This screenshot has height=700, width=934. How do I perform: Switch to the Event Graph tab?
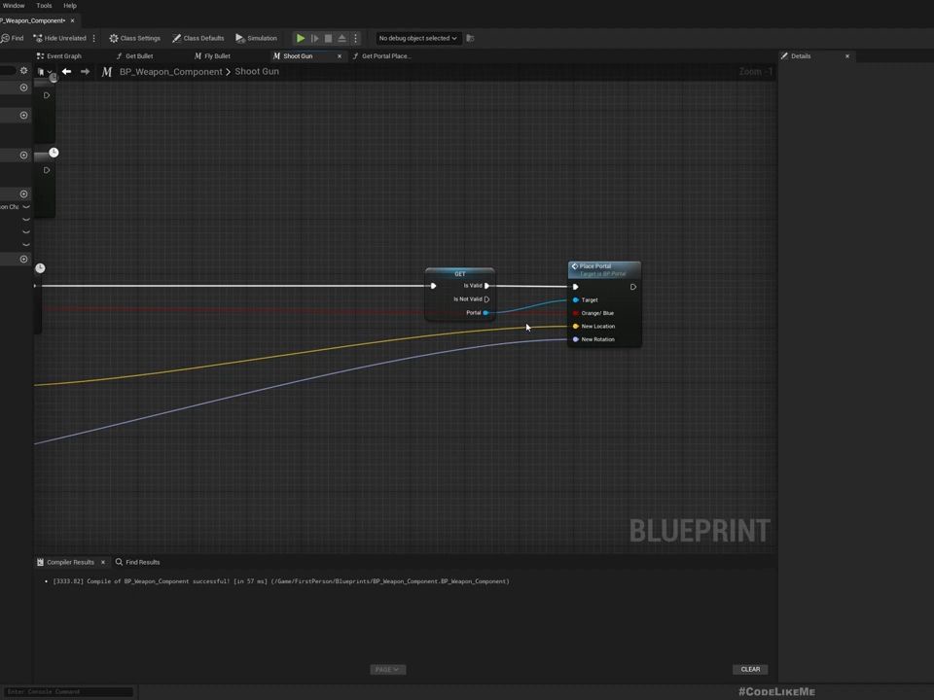tap(59, 56)
